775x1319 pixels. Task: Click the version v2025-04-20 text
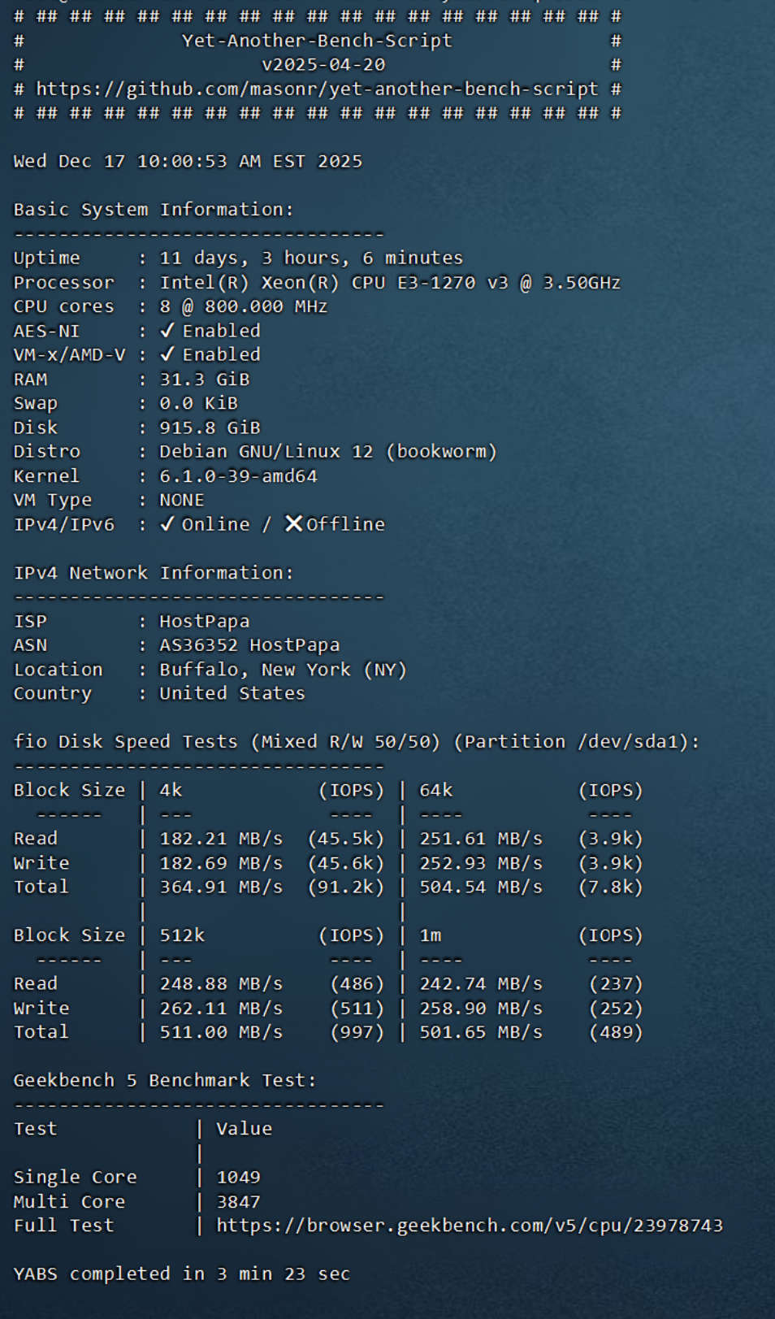pos(323,65)
